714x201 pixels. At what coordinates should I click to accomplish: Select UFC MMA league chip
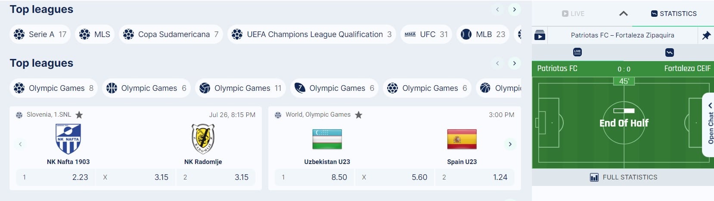pos(426,34)
